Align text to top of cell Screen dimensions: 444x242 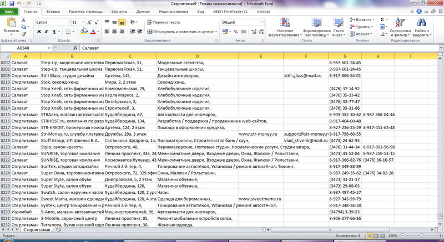click(x=107, y=22)
